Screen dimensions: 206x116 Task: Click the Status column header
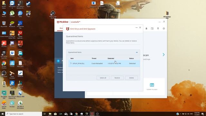[x=131, y=58]
